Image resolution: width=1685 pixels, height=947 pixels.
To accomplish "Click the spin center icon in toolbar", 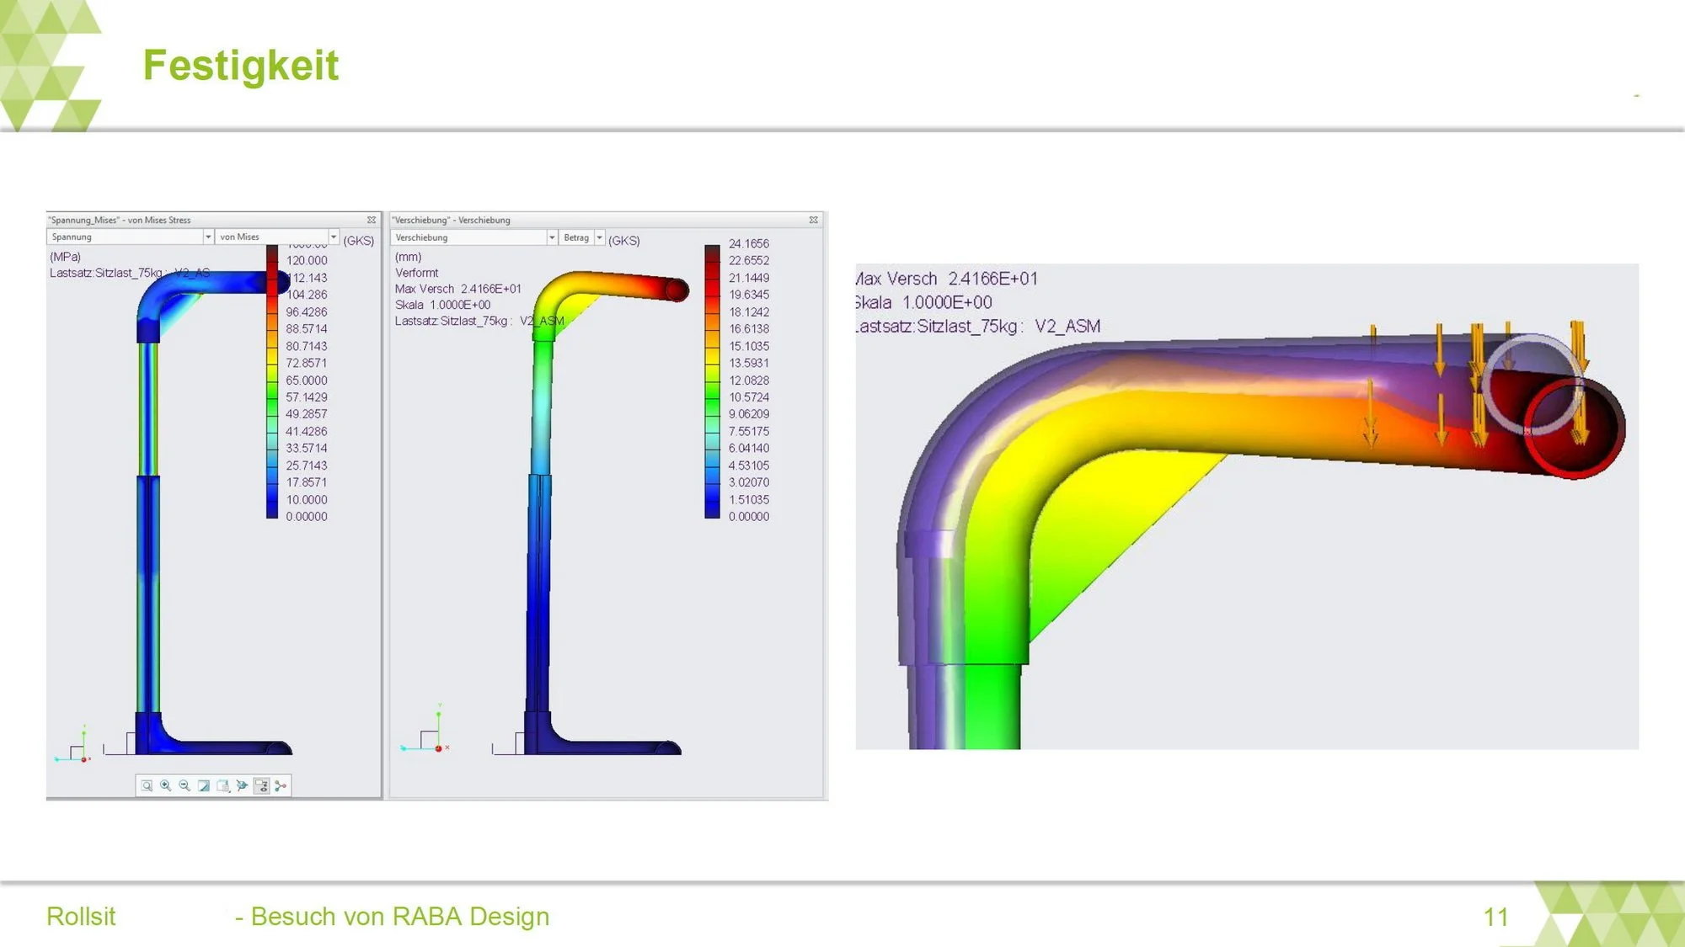I will [x=243, y=785].
